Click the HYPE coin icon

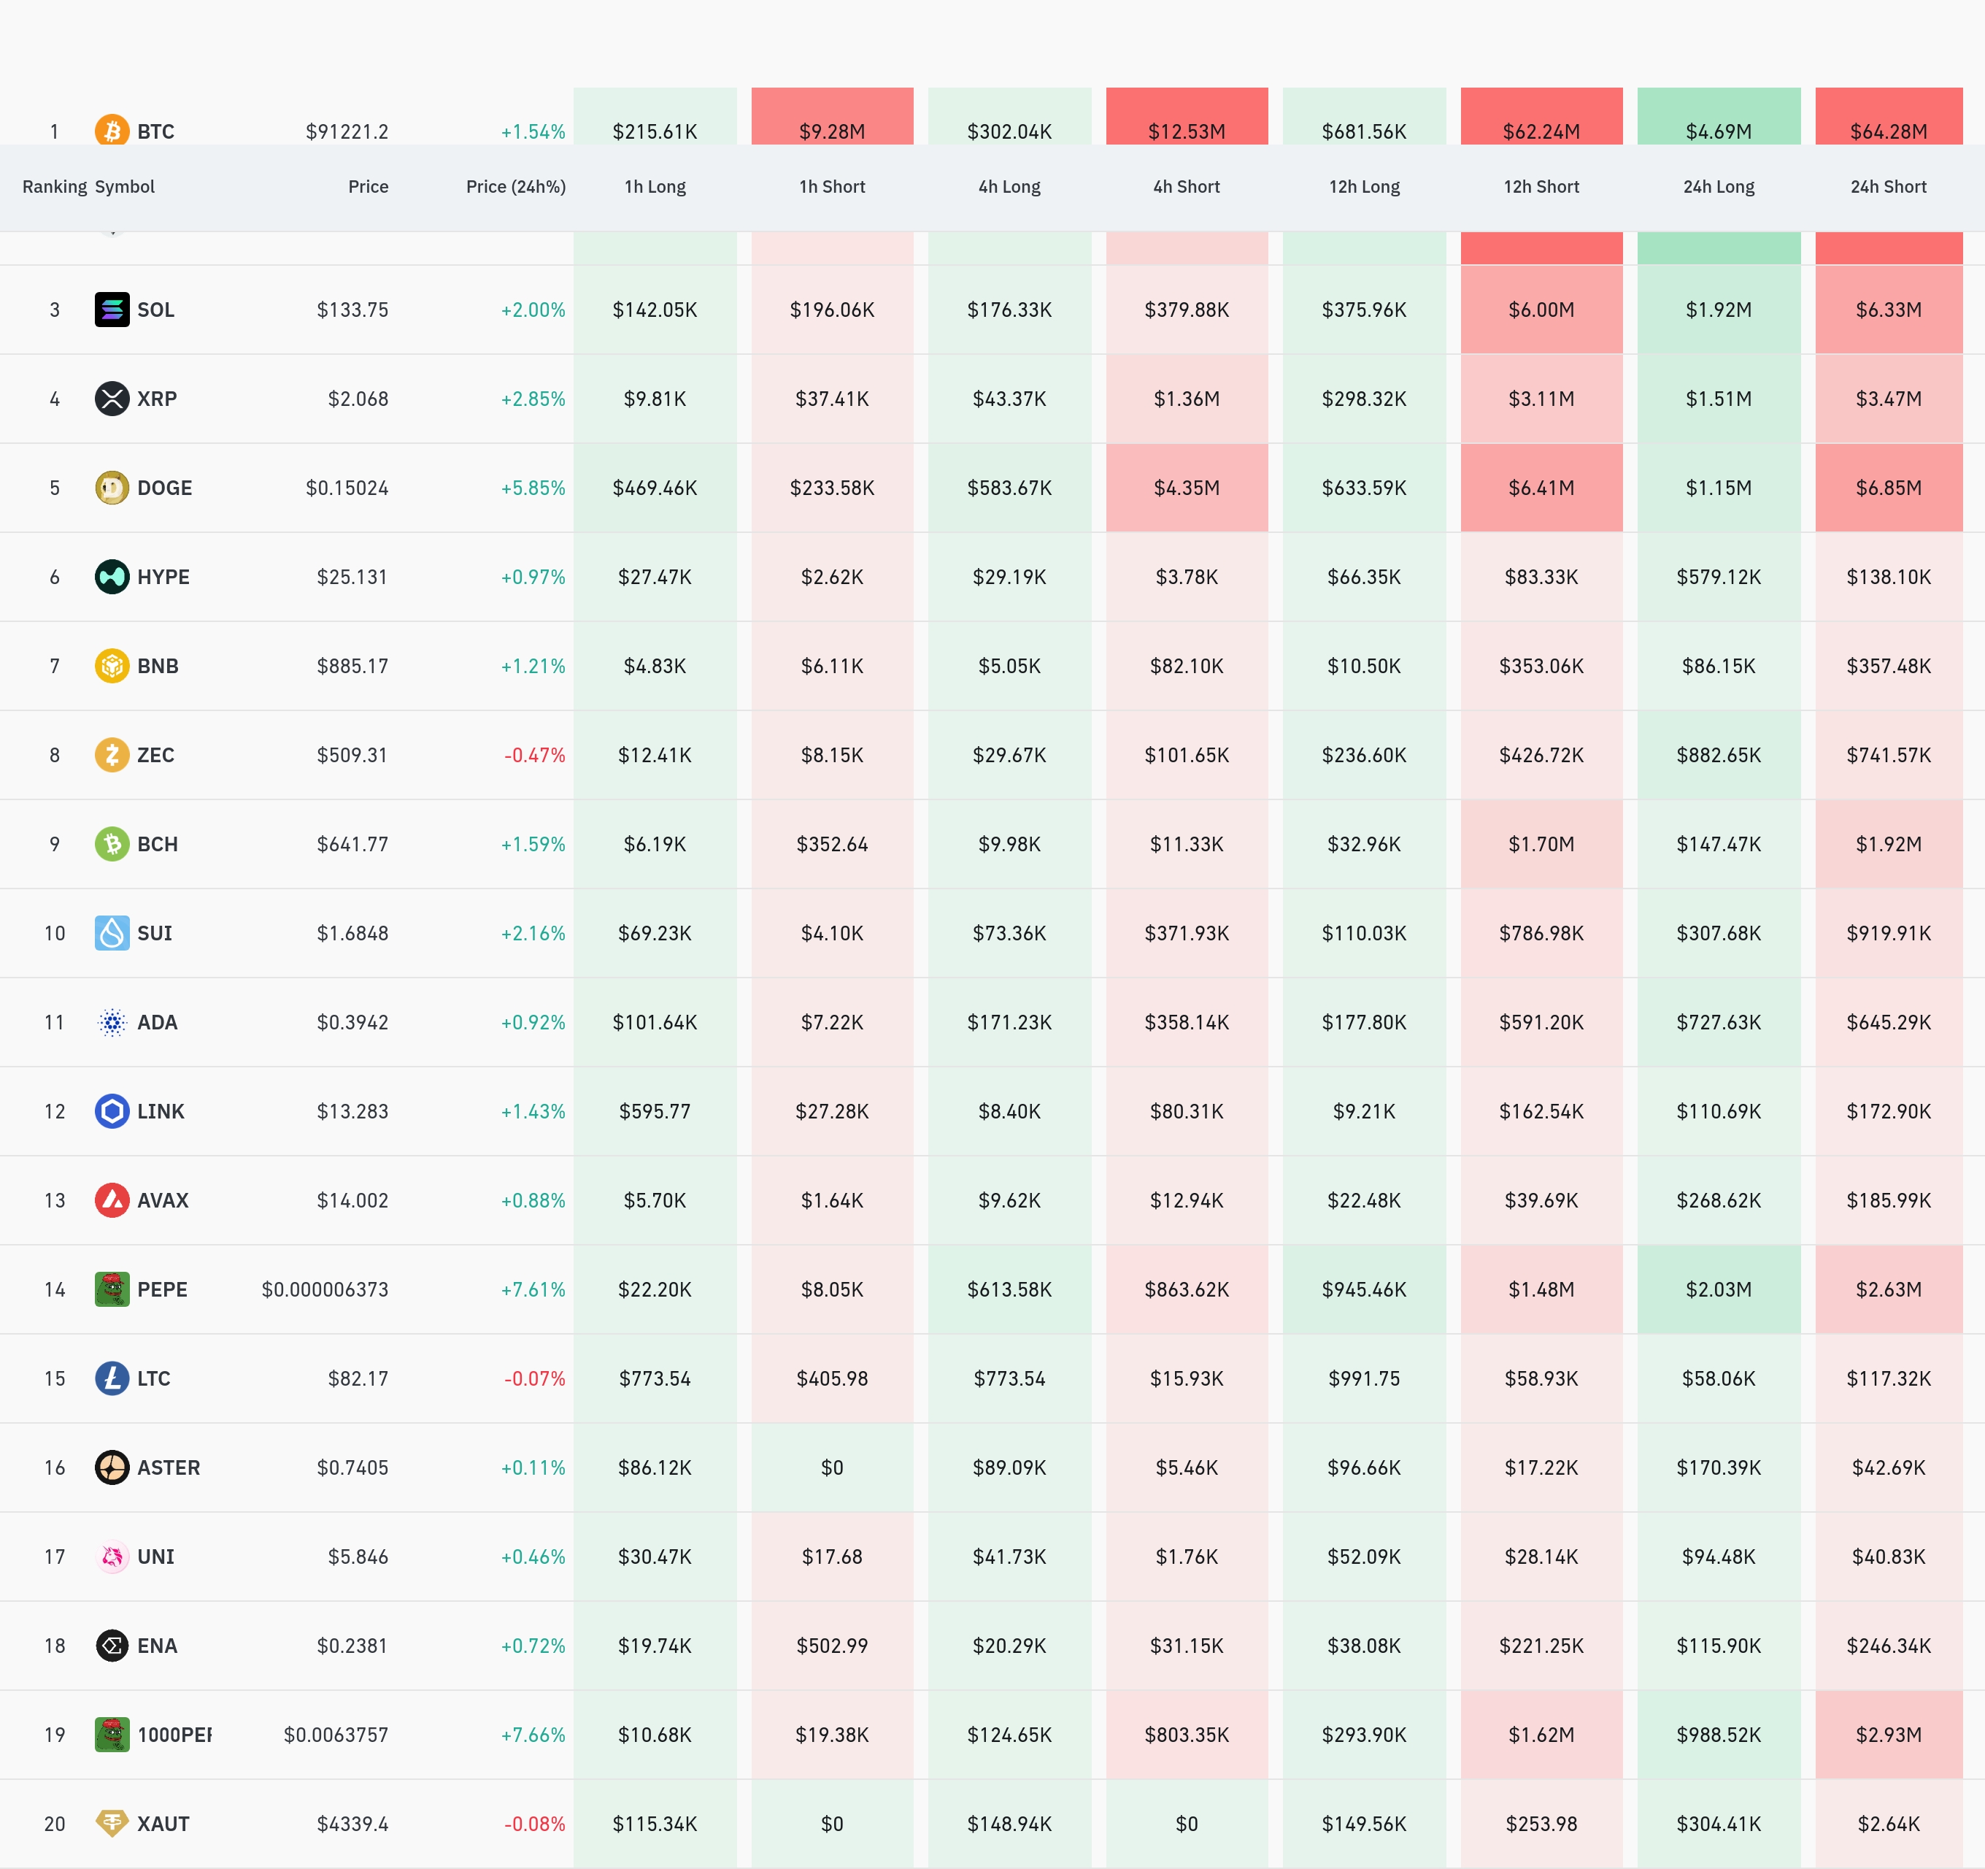tap(112, 576)
